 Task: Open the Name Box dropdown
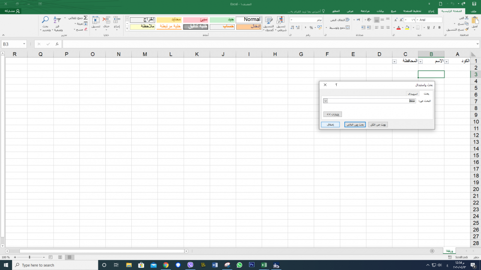point(24,44)
